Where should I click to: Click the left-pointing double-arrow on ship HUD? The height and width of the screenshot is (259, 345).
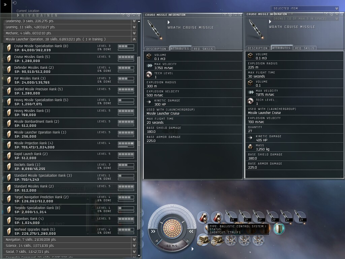tap(191, 231)
